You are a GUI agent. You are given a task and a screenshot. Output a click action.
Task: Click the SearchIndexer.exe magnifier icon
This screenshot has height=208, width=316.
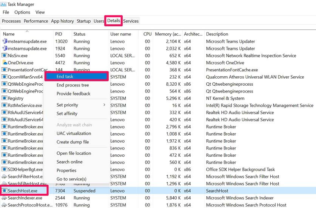pos(5,198)
